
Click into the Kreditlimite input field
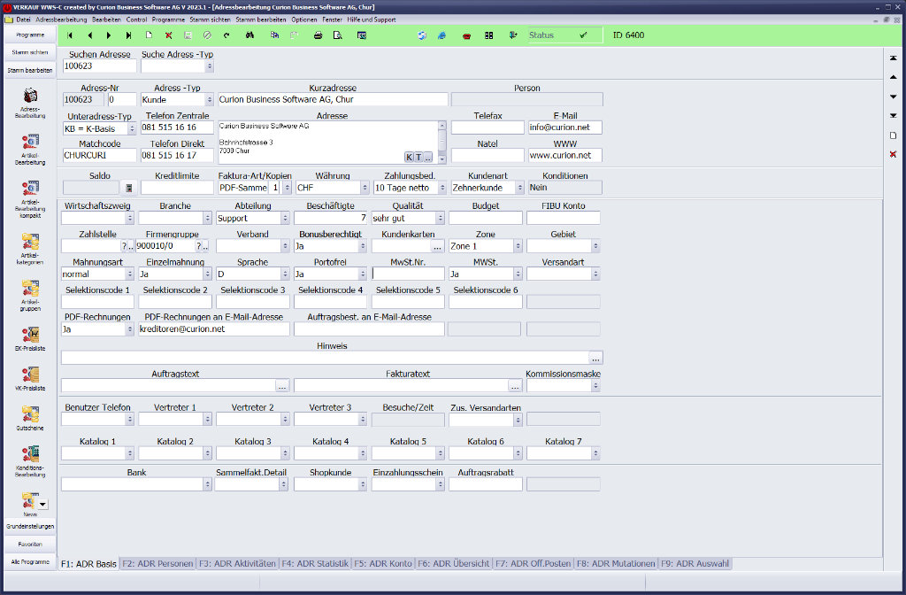tap(177, 188)
